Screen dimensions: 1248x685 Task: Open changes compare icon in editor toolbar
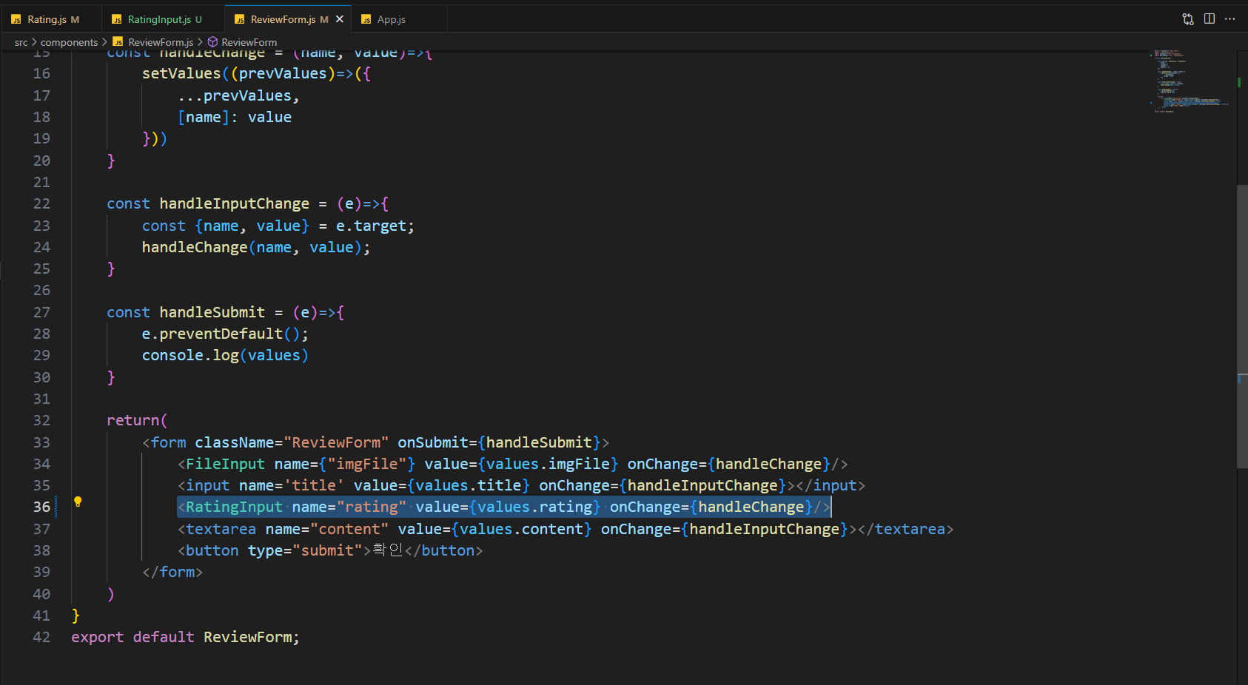click(x=1188, y=19)
